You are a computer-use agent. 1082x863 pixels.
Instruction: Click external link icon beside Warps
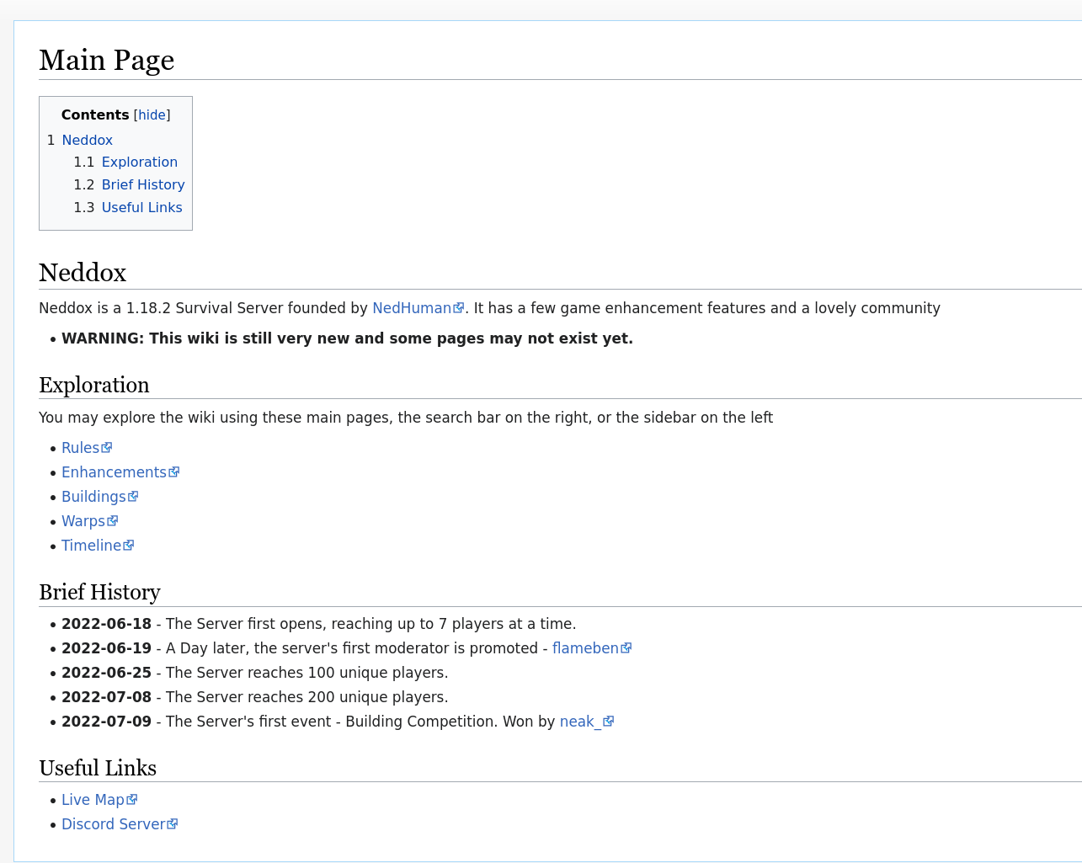coord(113,521)
